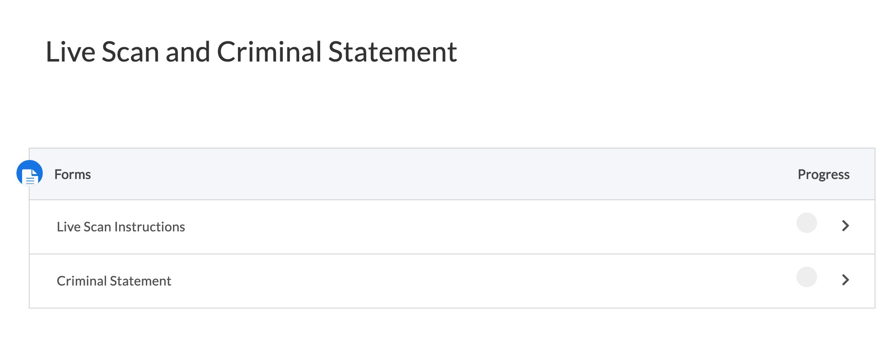Click the Live Scan and Criminal Statement heading

click(x=251, y=52)
